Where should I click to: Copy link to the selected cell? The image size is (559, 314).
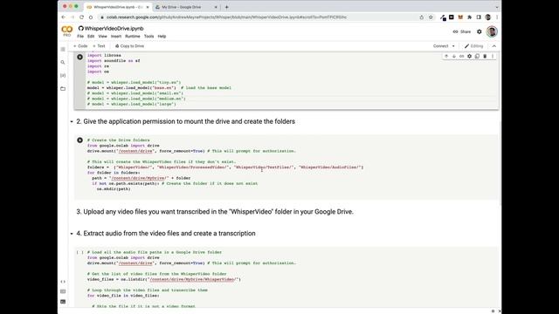click(462, 56)
